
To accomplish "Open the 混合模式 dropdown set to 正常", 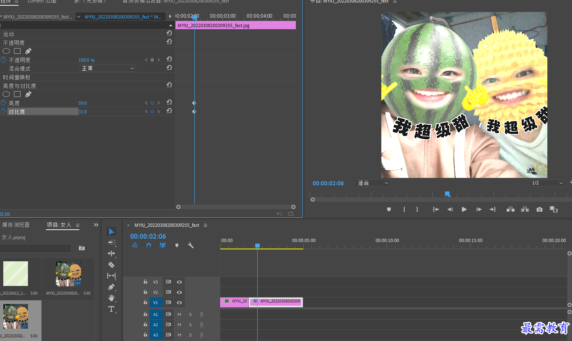I will click(107, 69).
